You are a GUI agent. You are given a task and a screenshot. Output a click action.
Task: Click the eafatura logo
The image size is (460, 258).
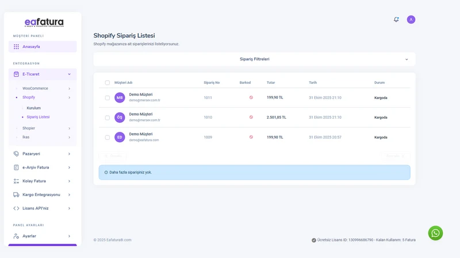pyautogui.click(x=44, y=22)
